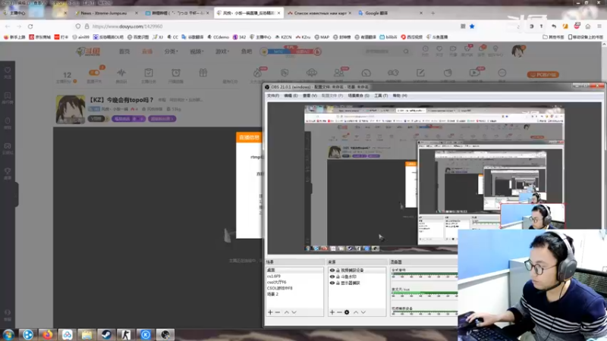Toggle lock icon of second source row
The height and width of the screenshot is (341, 607).
(338, 277)
